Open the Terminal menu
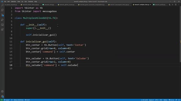Image resolution: width=181 pixels, height=101 pixels. [x=31, y=2]
